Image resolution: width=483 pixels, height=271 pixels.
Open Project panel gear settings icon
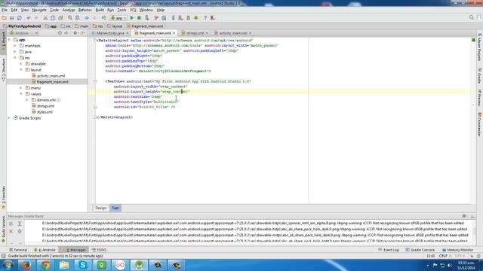pyautogui.click(x=75, y=33)
